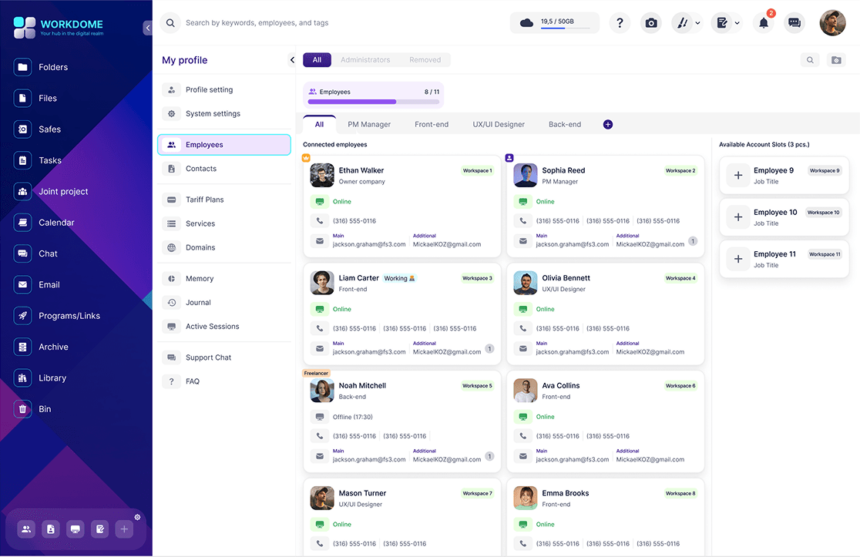Open the Tariff Plans menu item

click(204, 200)
